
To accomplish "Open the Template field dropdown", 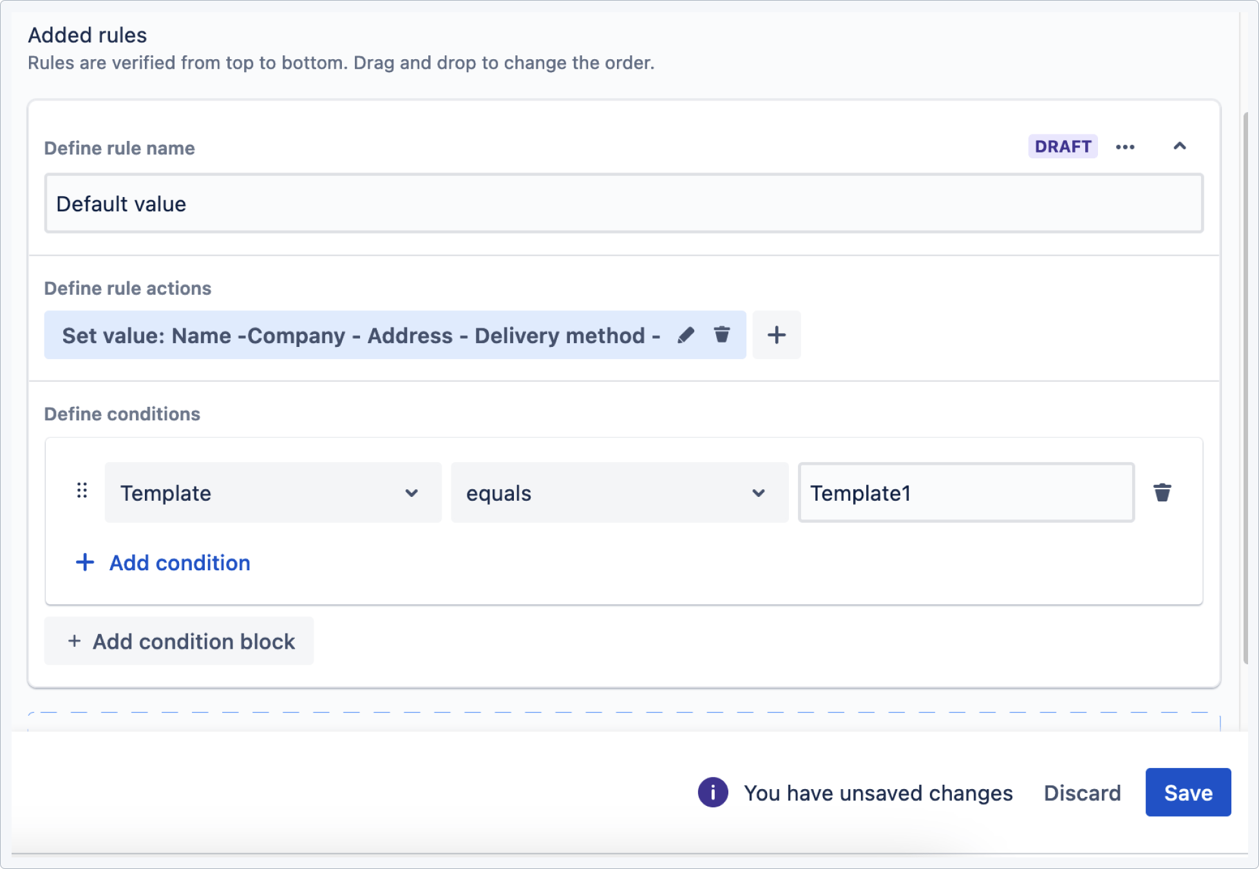I will click(272, 493).
